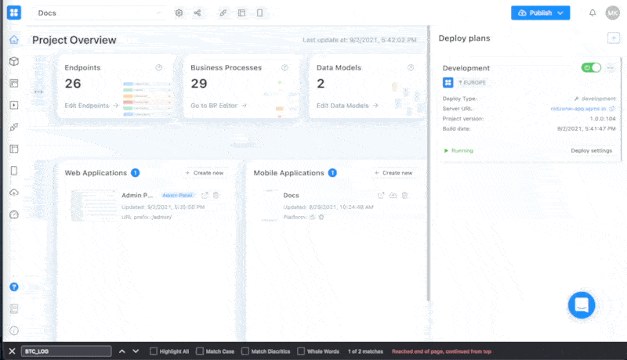
Task: Check the Match Case option
Action: 200,351
